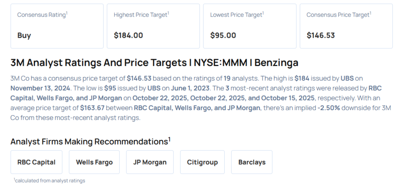Click the RBC Capital analyst firm button
The height and width of the screenshot is (194, 403).
(36, 162)
